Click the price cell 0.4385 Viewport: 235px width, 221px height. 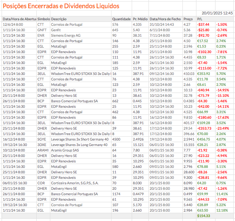[x=189, y=101]
